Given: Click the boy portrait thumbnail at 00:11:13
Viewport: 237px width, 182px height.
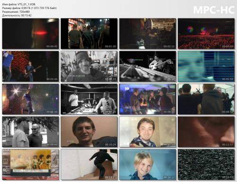Looking at the screenshot, I should pos(147,132).
